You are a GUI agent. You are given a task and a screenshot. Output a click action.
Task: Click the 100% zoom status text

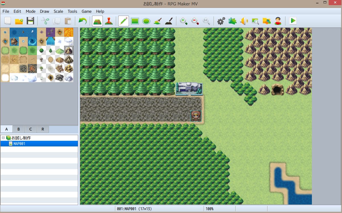click(x=210, y=209)
